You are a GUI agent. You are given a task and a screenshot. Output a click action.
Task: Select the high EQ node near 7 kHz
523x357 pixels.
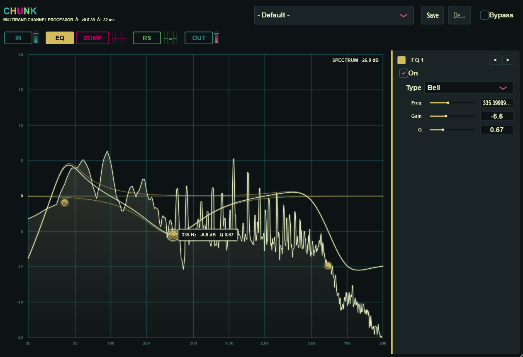(328, 265)
